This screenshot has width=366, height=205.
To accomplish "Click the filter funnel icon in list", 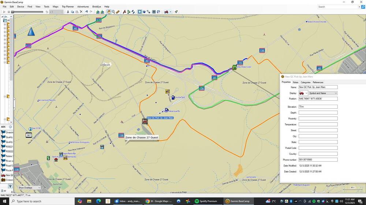I will [10, 186].
